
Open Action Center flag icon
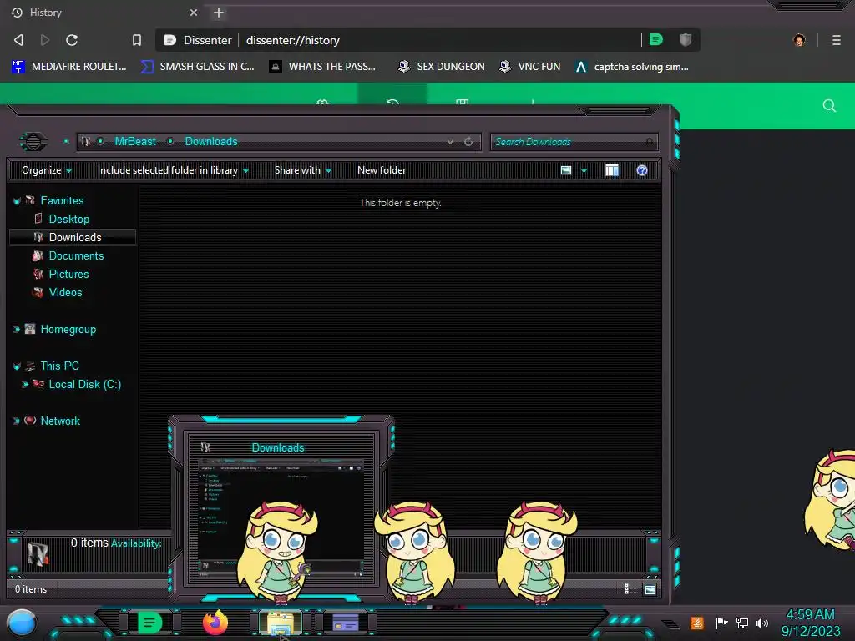(721, 623)
